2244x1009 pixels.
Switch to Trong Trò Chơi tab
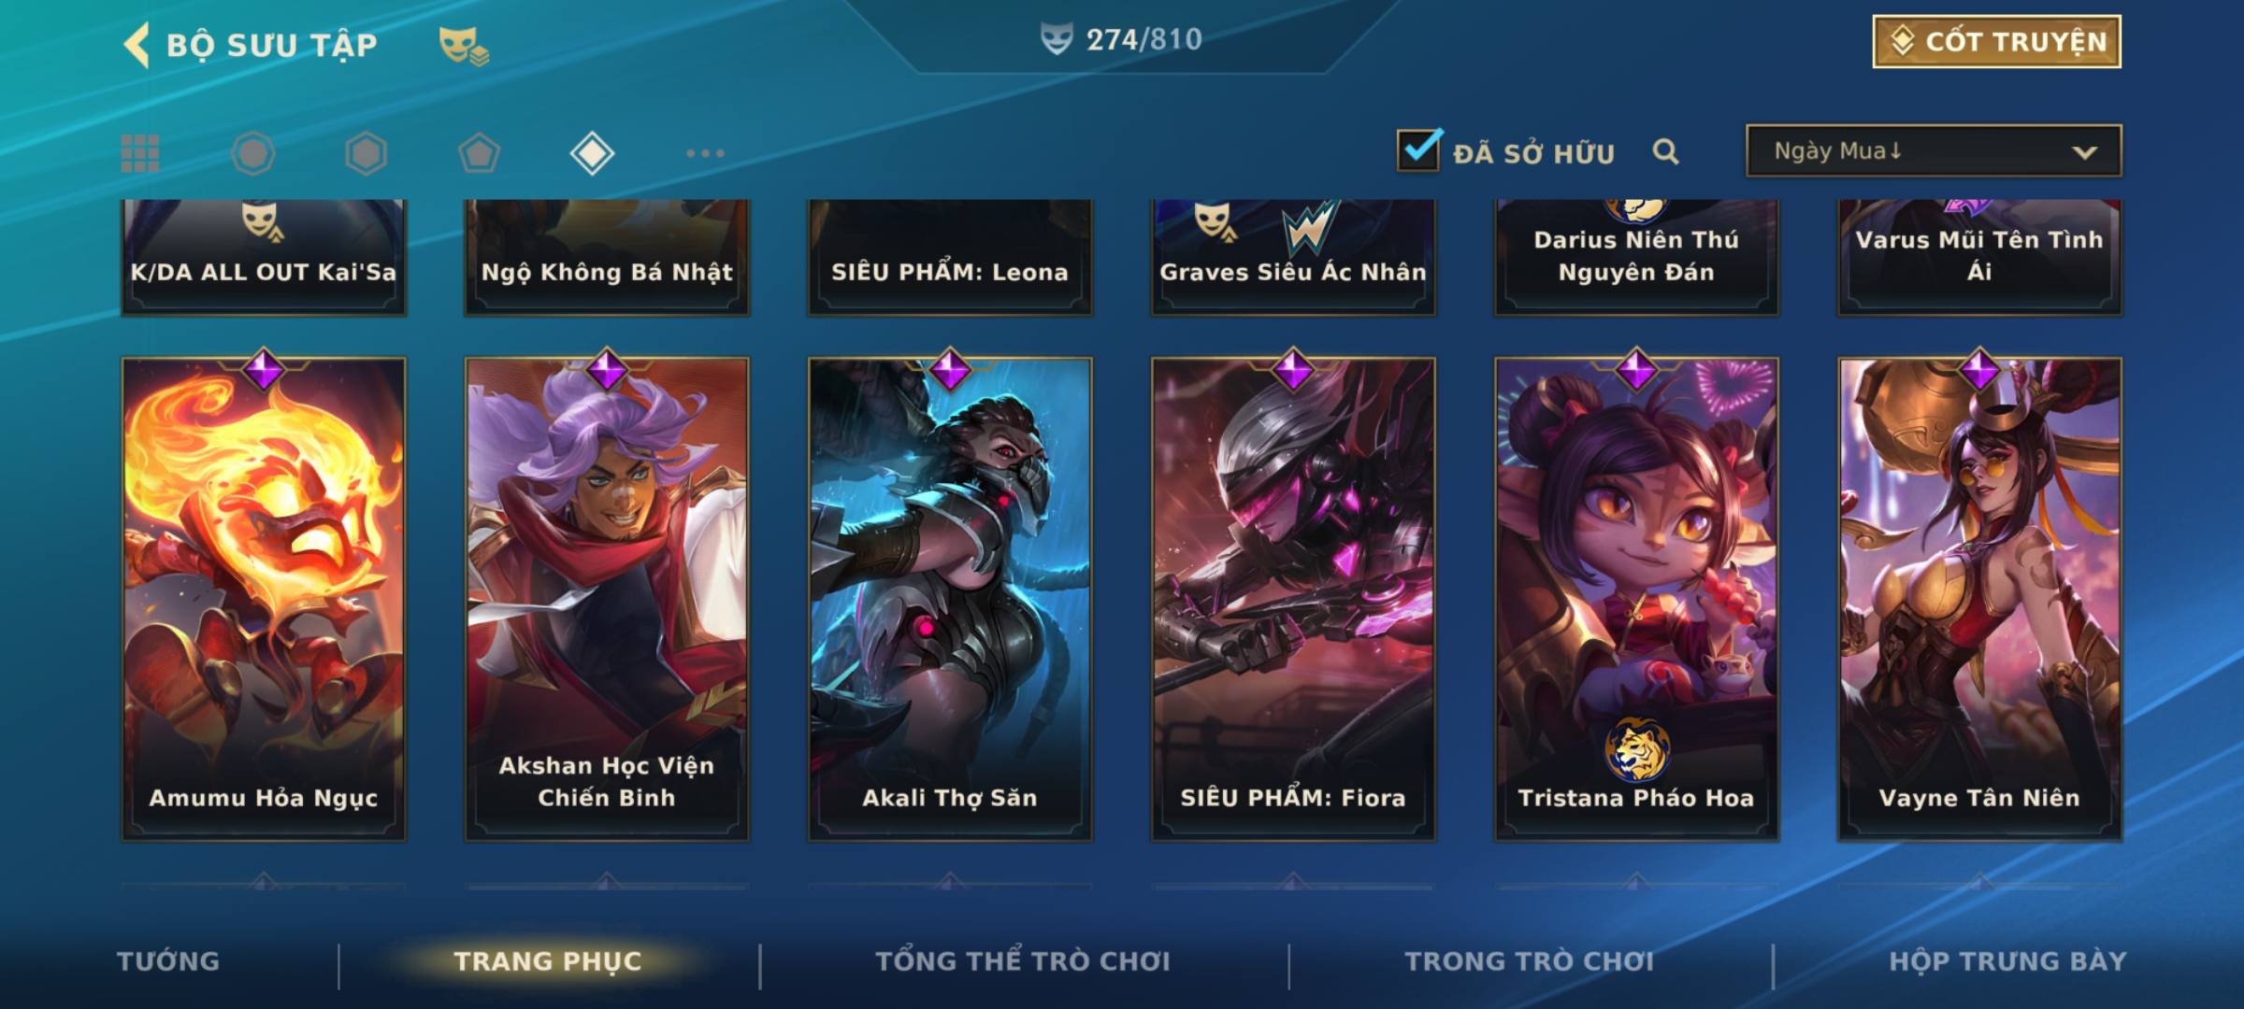point(1530,960)
